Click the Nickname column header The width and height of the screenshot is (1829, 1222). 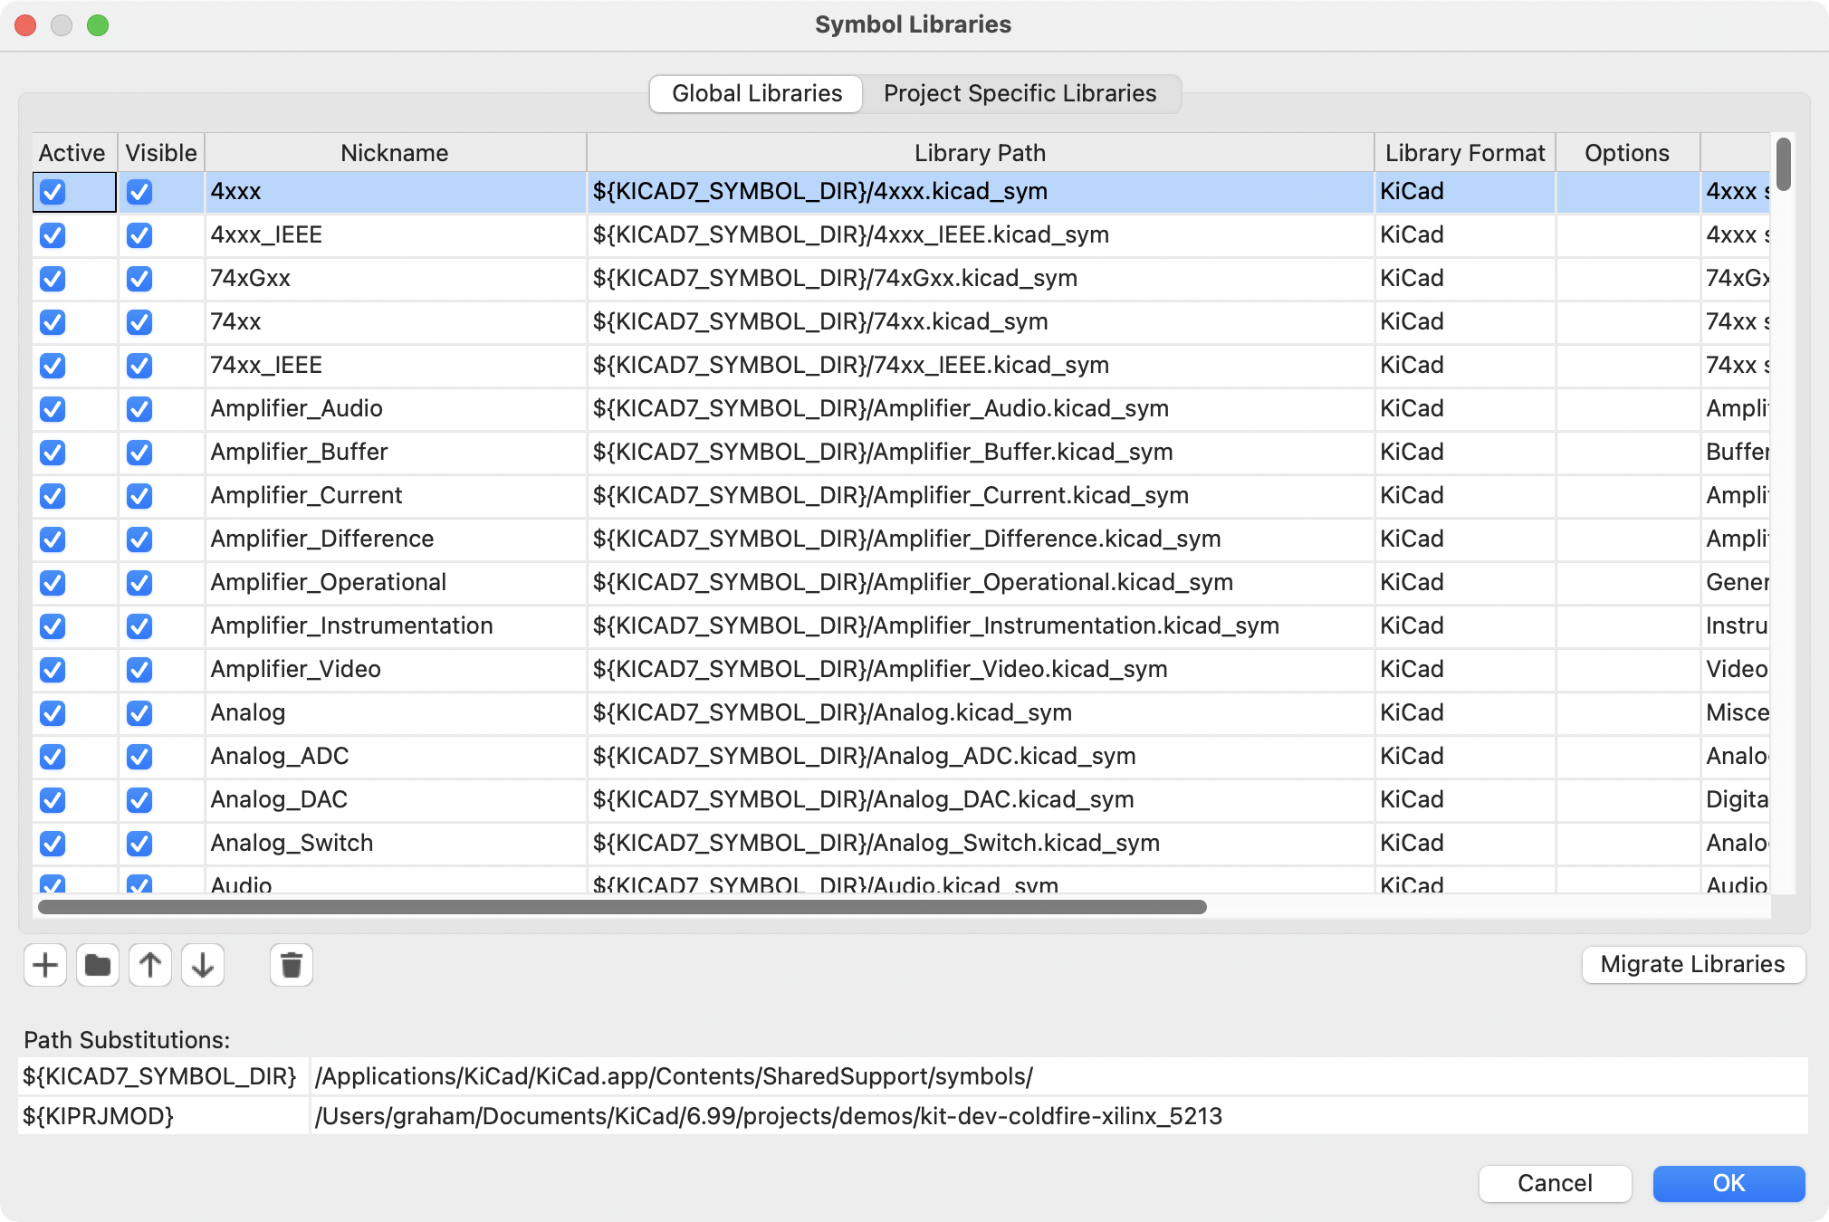pos(395,153)
